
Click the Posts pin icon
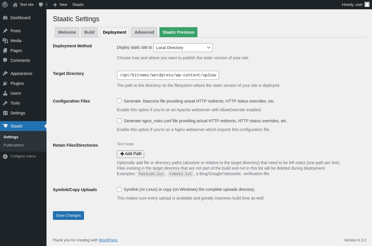point(5,31)
